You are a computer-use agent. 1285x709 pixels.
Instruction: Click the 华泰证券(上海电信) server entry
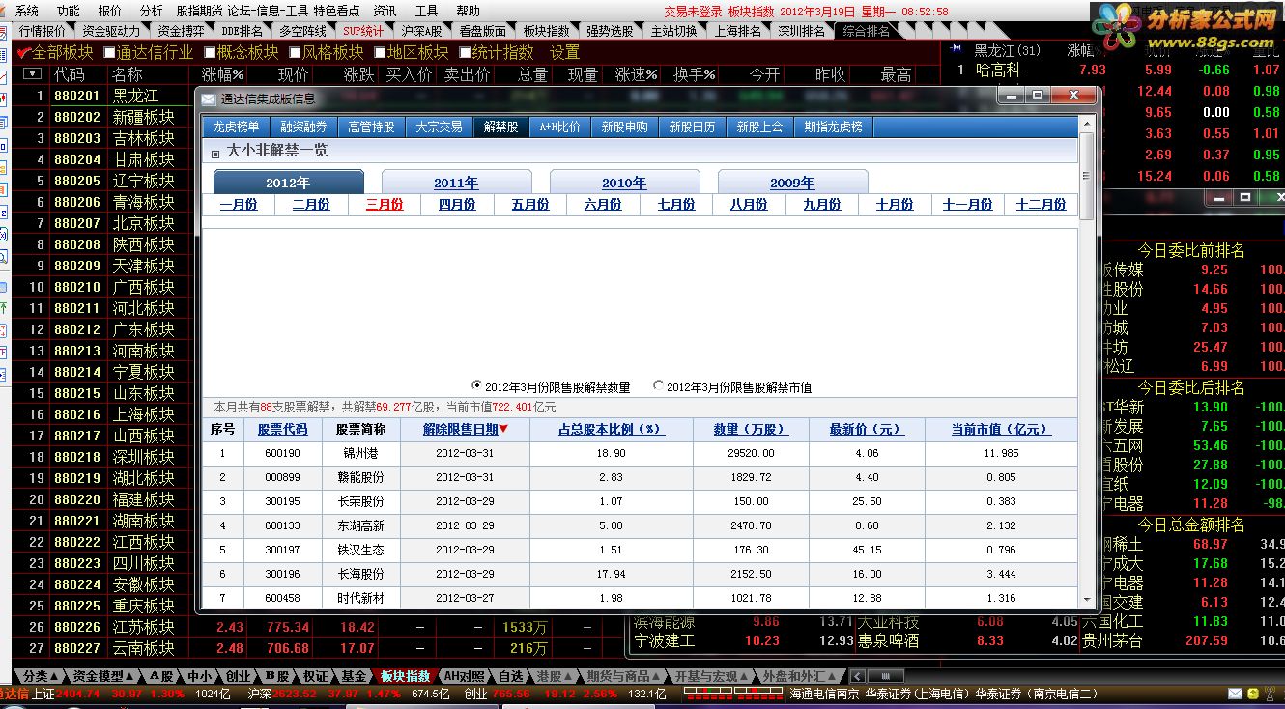pyautogui.click(x=918, y=695)
